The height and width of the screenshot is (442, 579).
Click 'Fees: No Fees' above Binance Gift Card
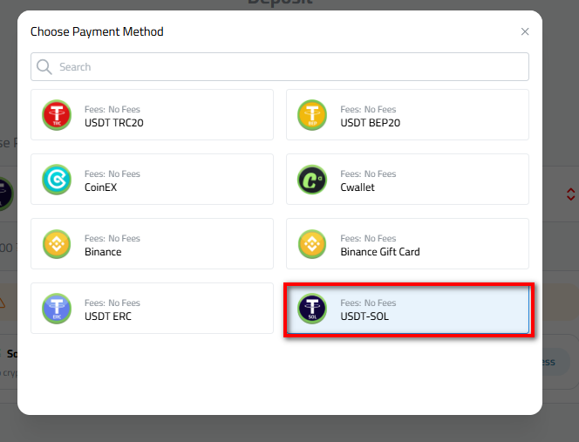coord(368,239)
